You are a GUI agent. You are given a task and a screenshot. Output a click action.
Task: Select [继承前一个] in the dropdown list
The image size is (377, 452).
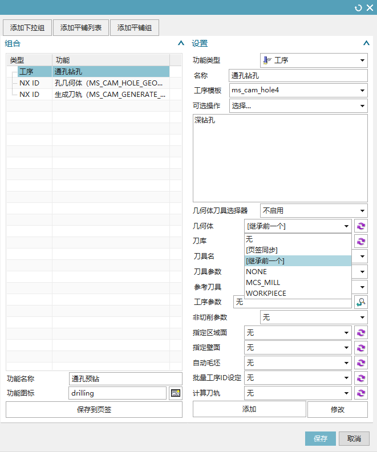(x=298, y=261)
